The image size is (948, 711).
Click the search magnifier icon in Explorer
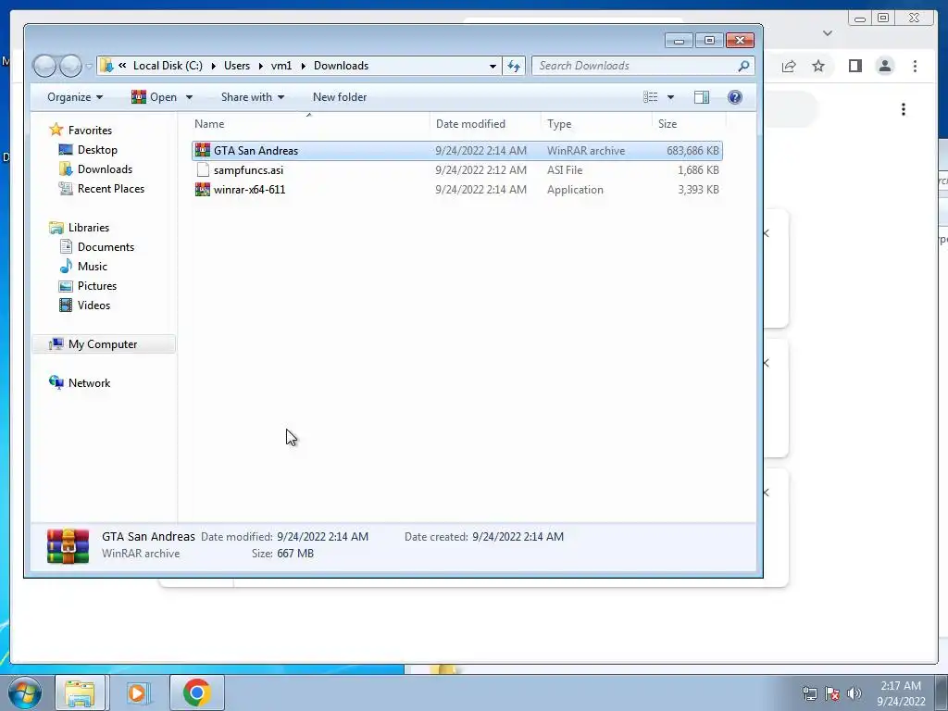click(x=743, y=66)
